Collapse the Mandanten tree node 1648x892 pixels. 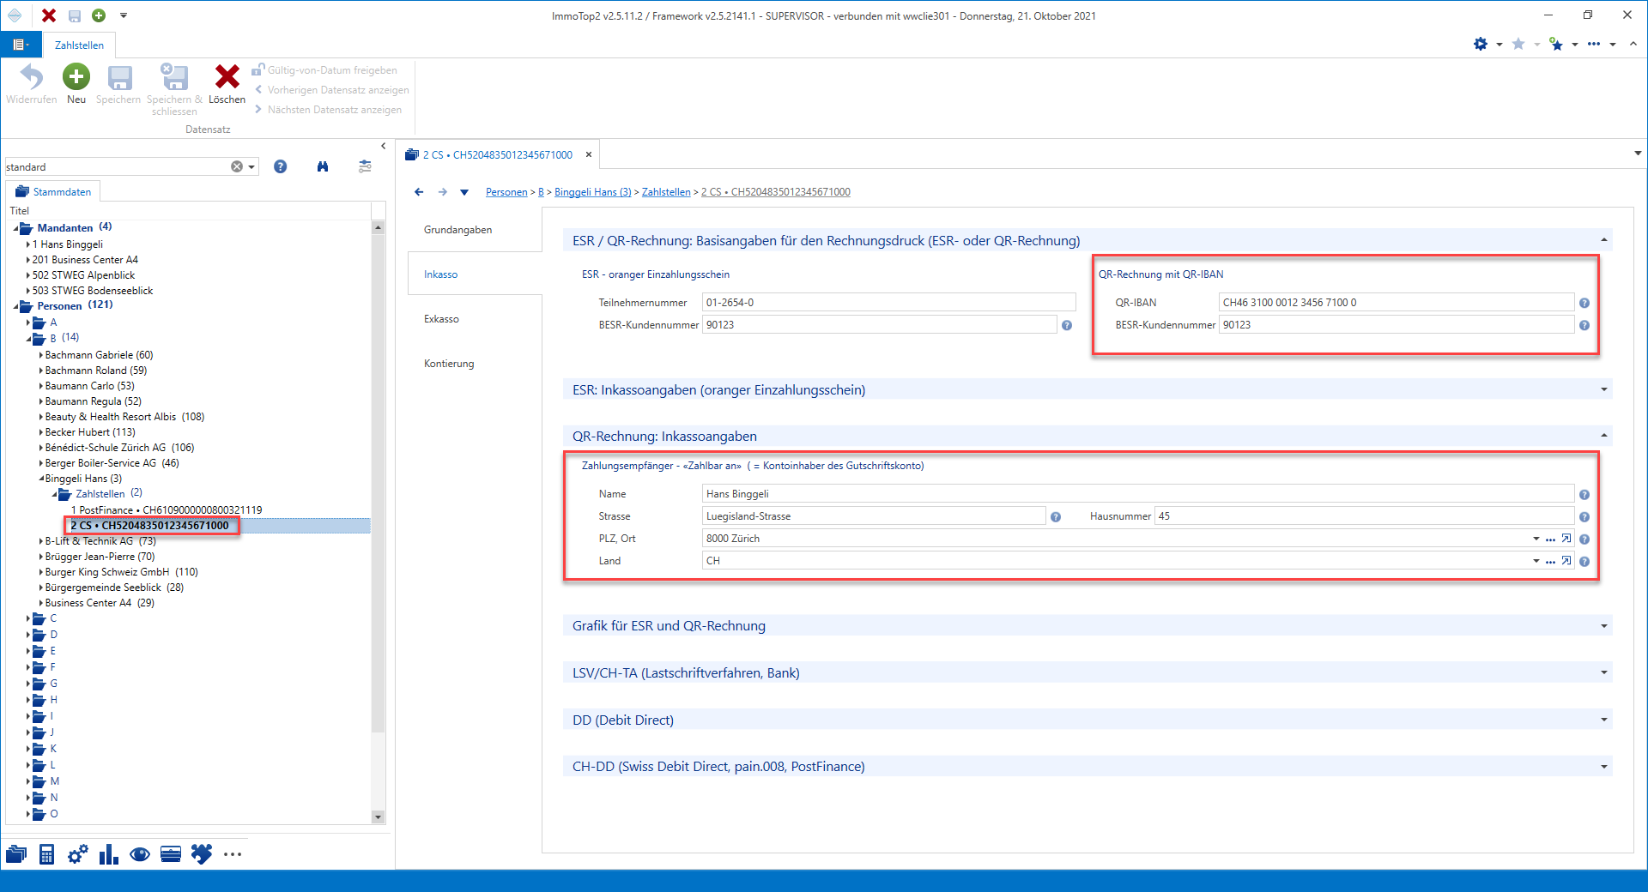tap(16, 228)
